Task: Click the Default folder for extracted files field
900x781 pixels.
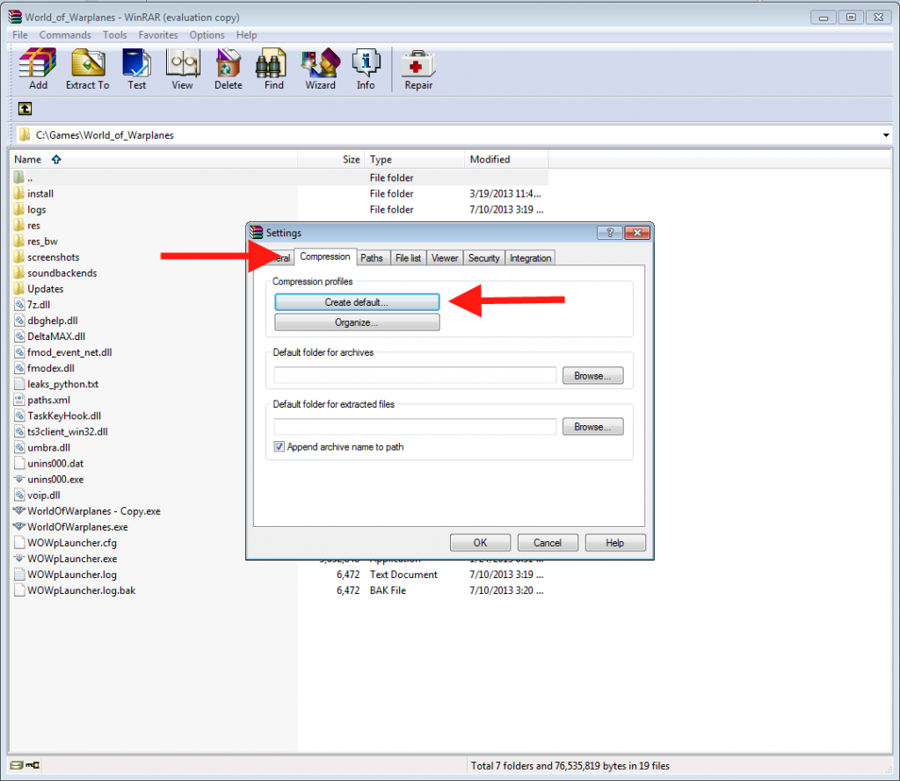Action: coord(415,427)
